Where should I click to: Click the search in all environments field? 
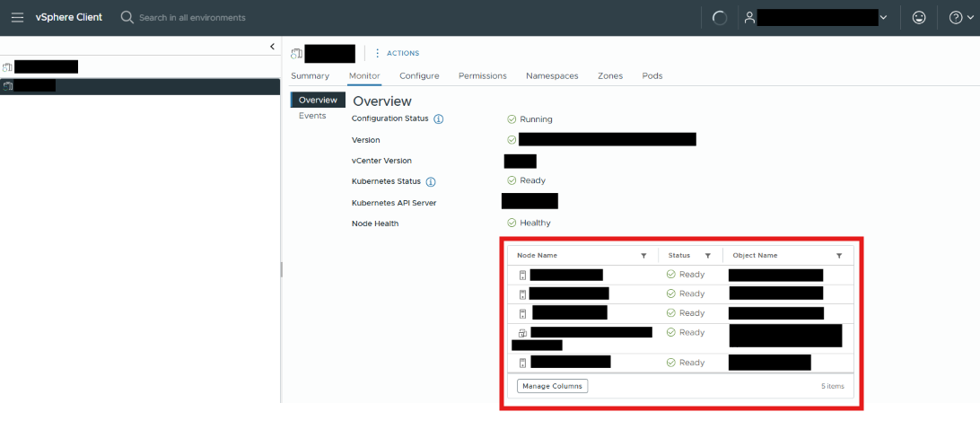[x=192, y=17]
